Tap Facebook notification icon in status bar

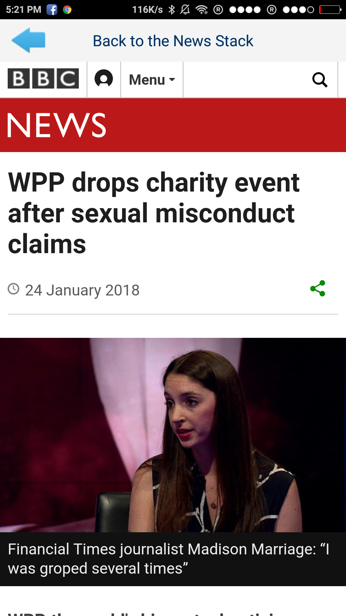click(x=52, y=10)
